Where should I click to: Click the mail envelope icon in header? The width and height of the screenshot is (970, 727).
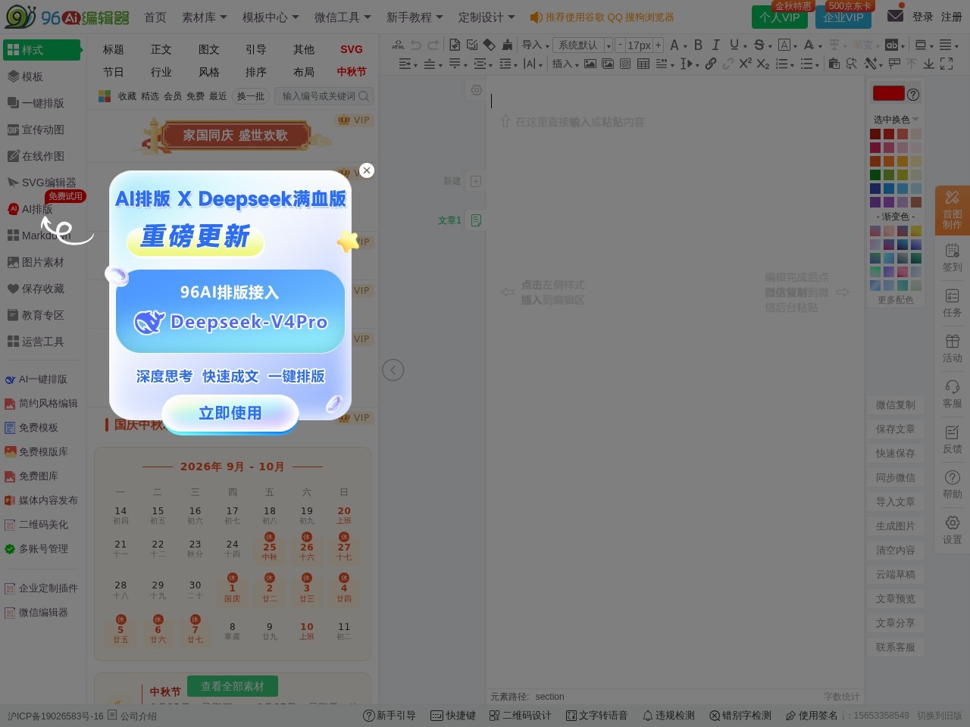(x=895, y=15)
